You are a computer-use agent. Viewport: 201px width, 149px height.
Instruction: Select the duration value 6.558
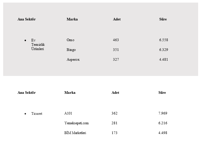164,40
